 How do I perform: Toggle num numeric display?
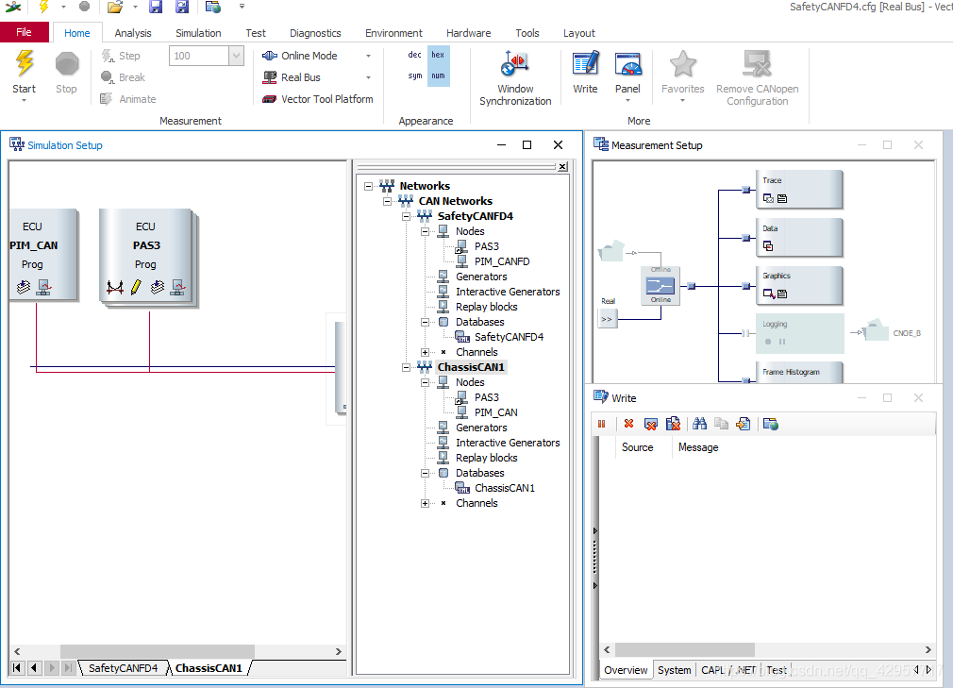(438, 76)
